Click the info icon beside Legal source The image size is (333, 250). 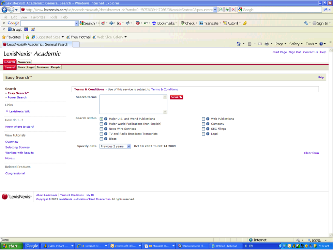tap(208, 134)
